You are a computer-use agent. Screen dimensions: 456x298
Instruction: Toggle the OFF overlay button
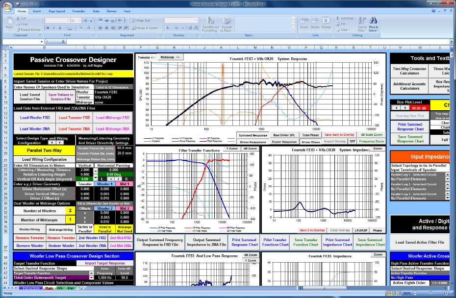[x=353, y=141]
